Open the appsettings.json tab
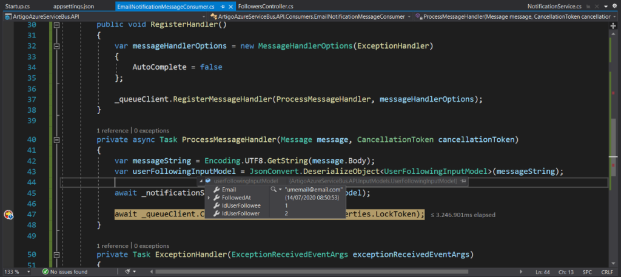The image size is (621, 277). click(x=73, y=7)
